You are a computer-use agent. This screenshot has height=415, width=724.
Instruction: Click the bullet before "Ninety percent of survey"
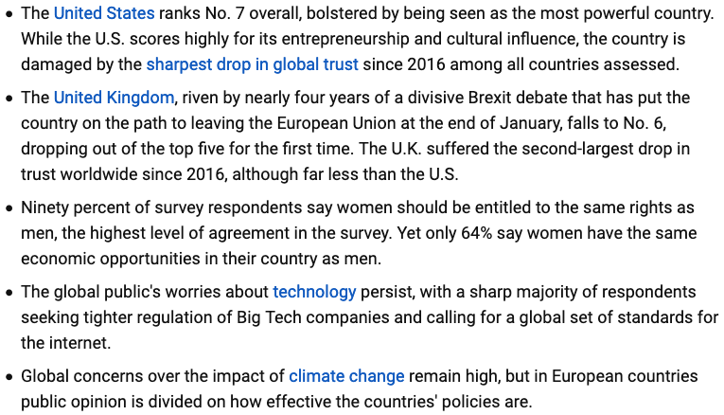[x=9, y=208]
